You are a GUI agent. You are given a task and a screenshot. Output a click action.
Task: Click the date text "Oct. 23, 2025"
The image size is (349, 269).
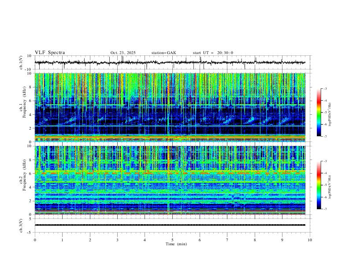[123, 53]
